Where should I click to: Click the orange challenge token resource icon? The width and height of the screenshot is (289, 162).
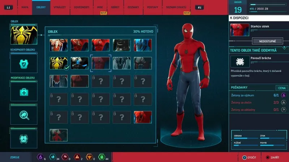(x=89, y=157)
